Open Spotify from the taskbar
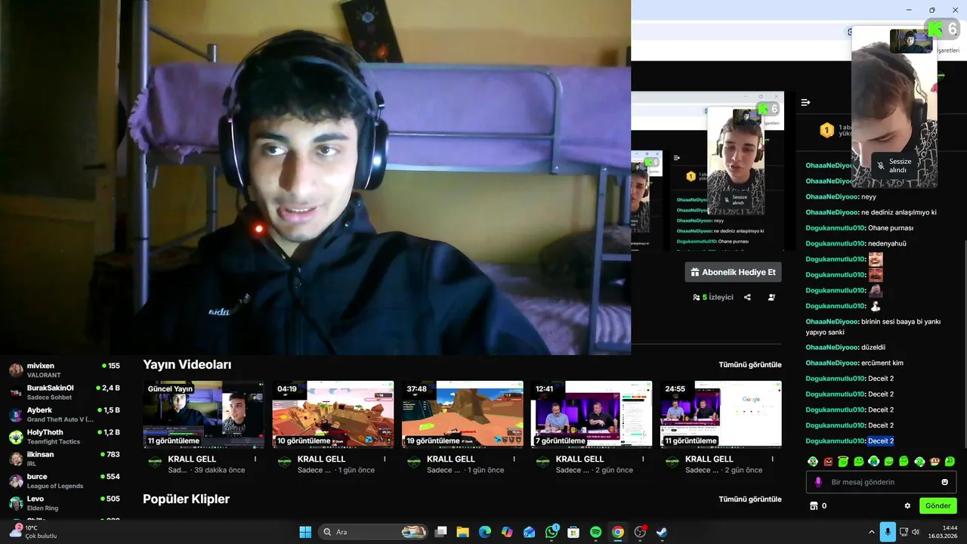This screenshot has width=967, height=544. pos(595,532)
